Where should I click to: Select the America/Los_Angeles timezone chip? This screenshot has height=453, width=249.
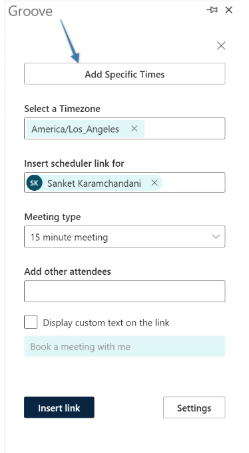tap(75, 129)
